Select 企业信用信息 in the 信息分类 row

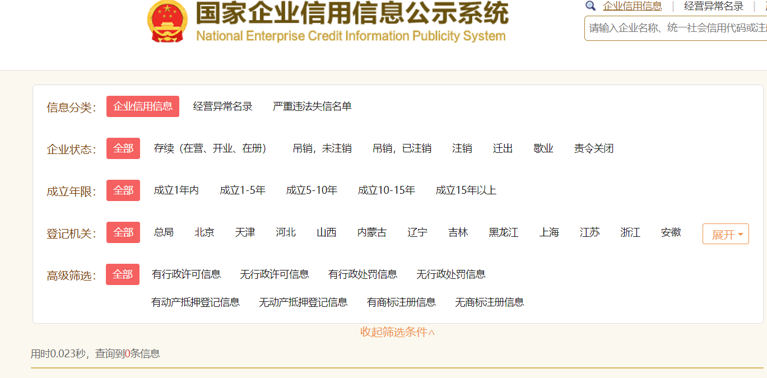tap(143, 106)
